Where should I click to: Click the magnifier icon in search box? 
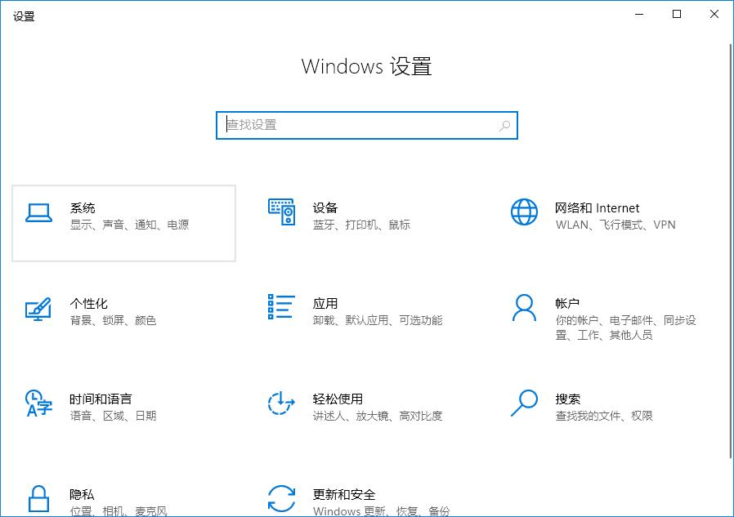[x=504, y=126]
